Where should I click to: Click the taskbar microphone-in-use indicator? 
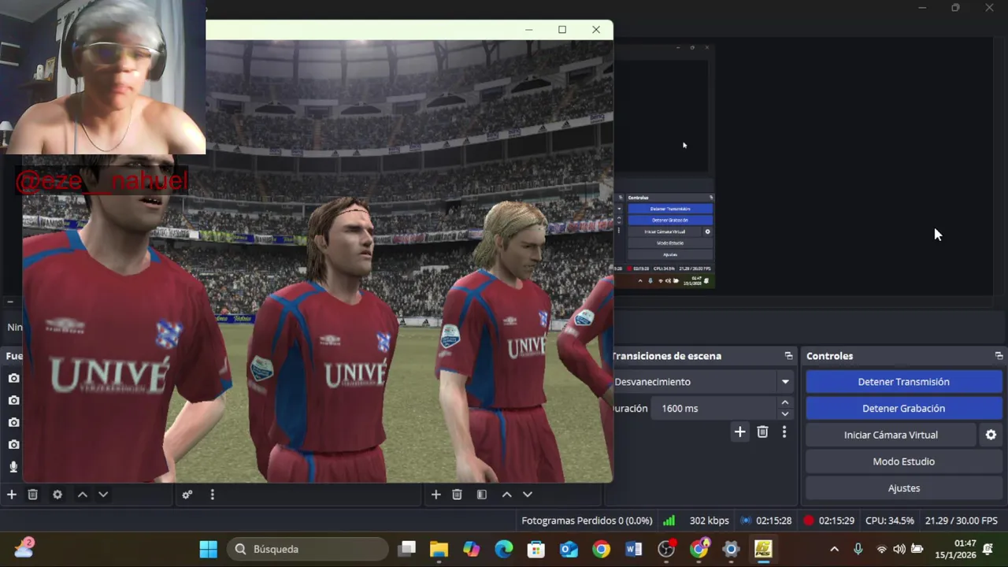(858, 549)
